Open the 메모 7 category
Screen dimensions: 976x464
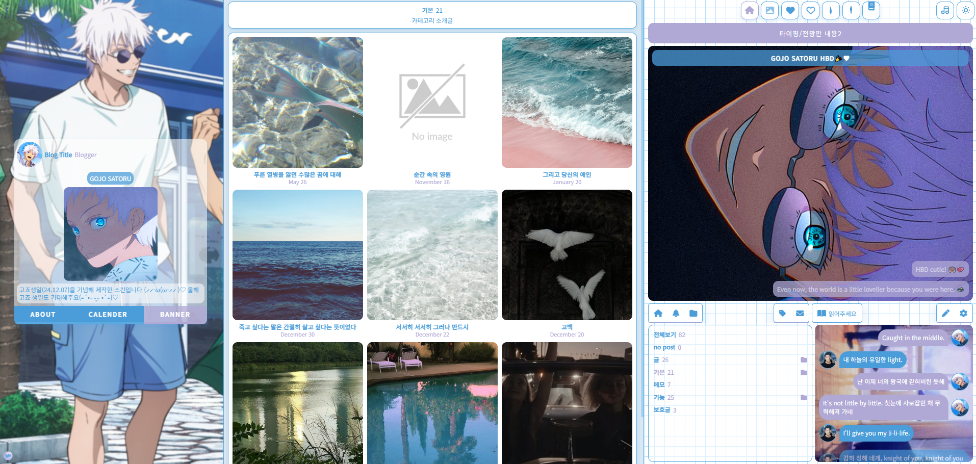point(662,385)
